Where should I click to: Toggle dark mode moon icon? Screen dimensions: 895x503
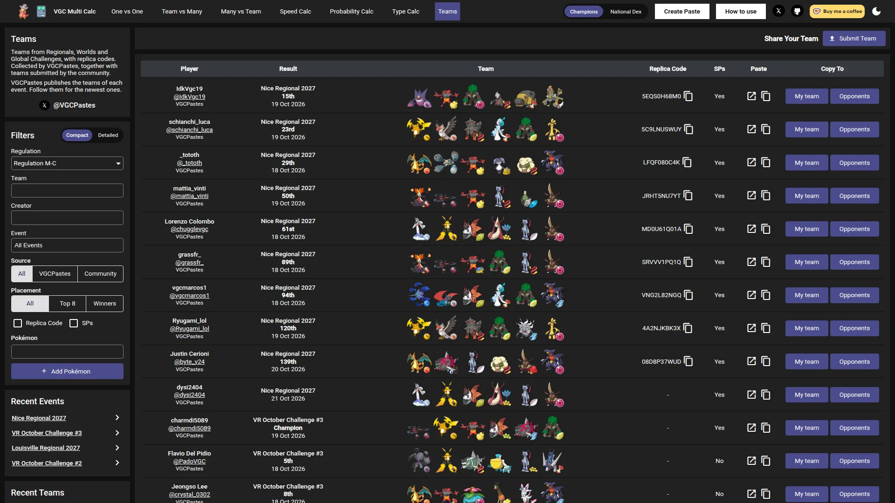click(x=876, y=11)
